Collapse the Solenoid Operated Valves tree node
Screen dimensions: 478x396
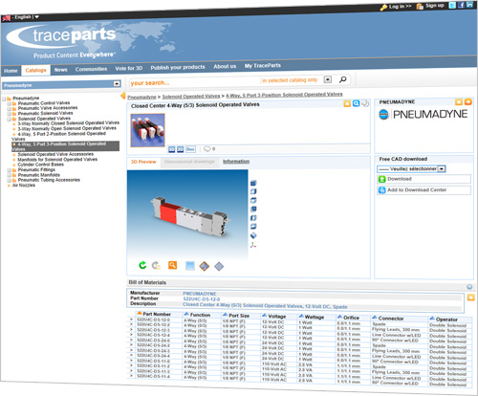(10, 119)
